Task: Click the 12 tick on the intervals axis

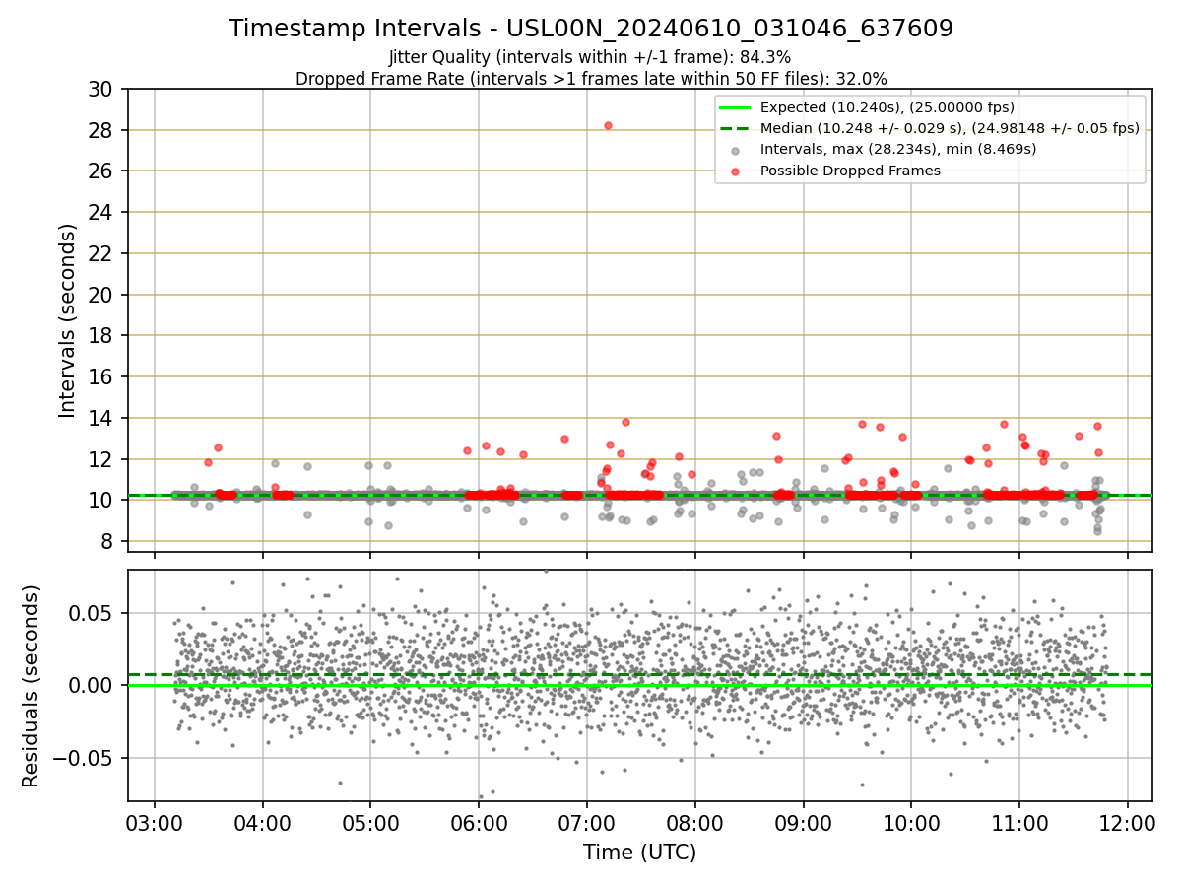Action: click(100, 459)
